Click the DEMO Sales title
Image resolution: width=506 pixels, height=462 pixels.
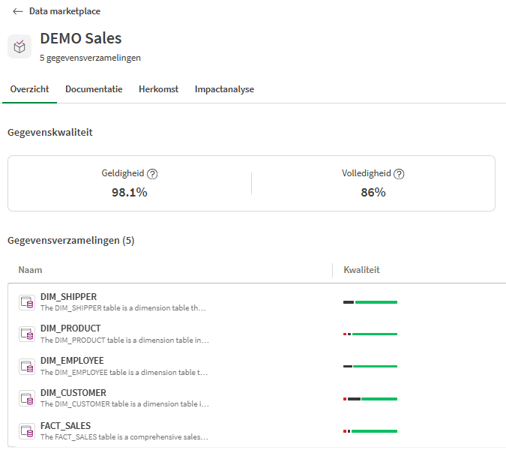(x=81, y=38)
